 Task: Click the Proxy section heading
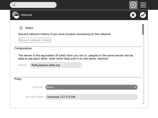18,79
